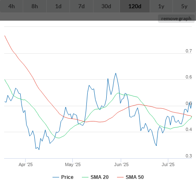The image size is (196, 188).
Task: Switch to the 1d time range
Action: (58, 6)
